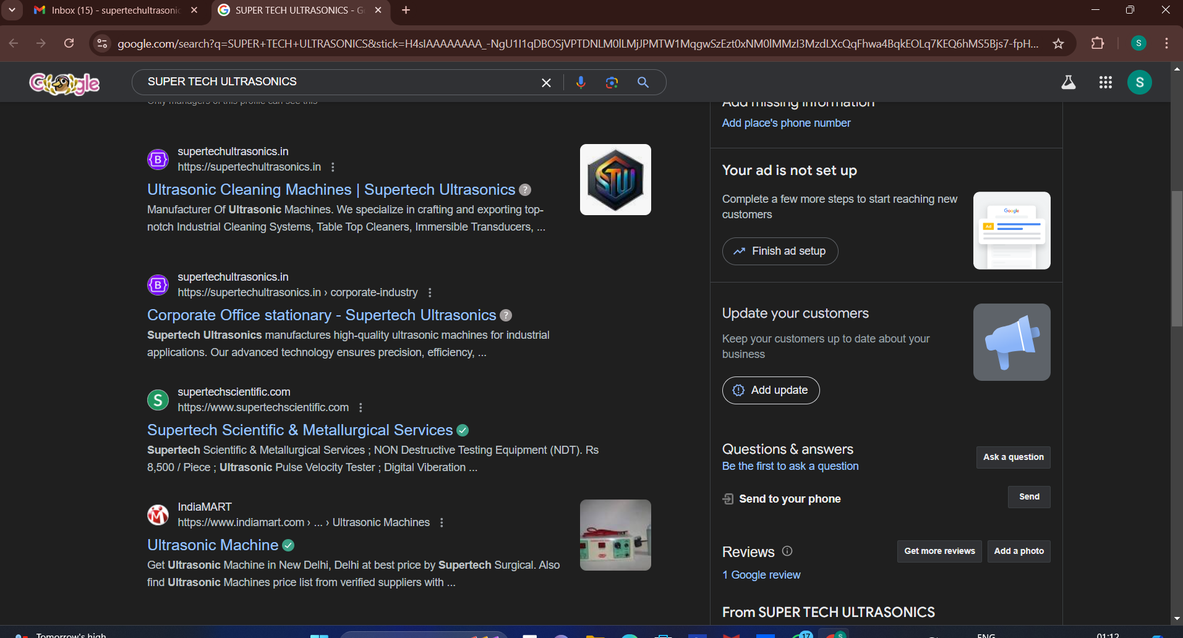Open more options for supertechultrasonics.in home result
This screenshot has width=1183, height=638.
[x=333, y=167]
